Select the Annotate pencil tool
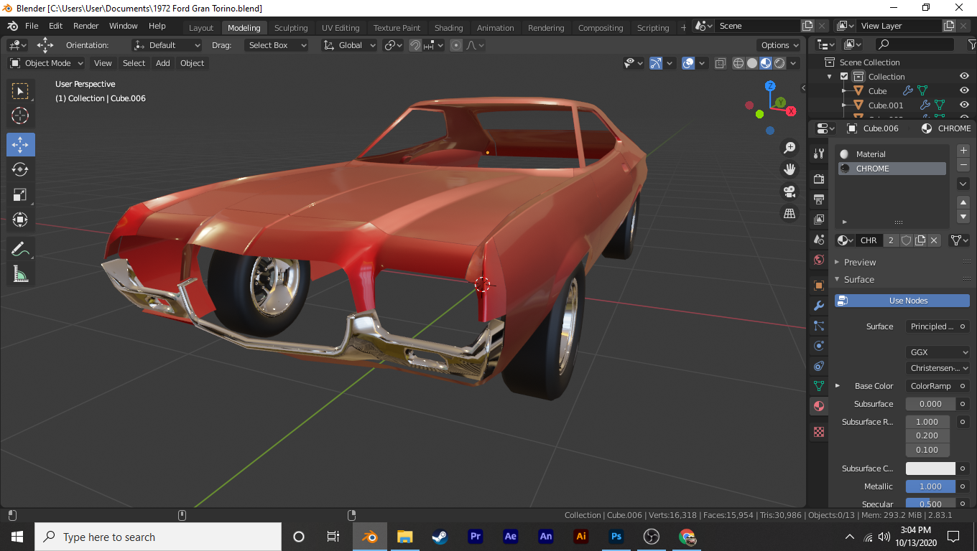The image size is (977, 551). coord(20,249)
